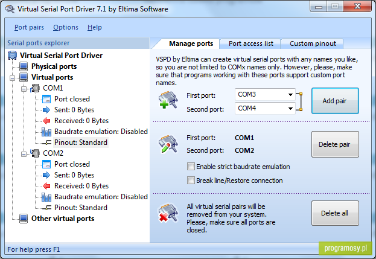Select the Physical ports tree item
376x259 pixels.
click(x=54, y=66)
